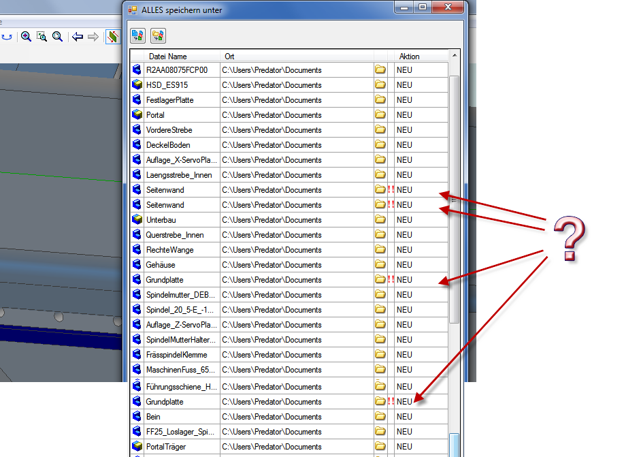The image size is (639, 457).
Task: Click the assembly icon beside Portal
Action: tap(137, 114)
